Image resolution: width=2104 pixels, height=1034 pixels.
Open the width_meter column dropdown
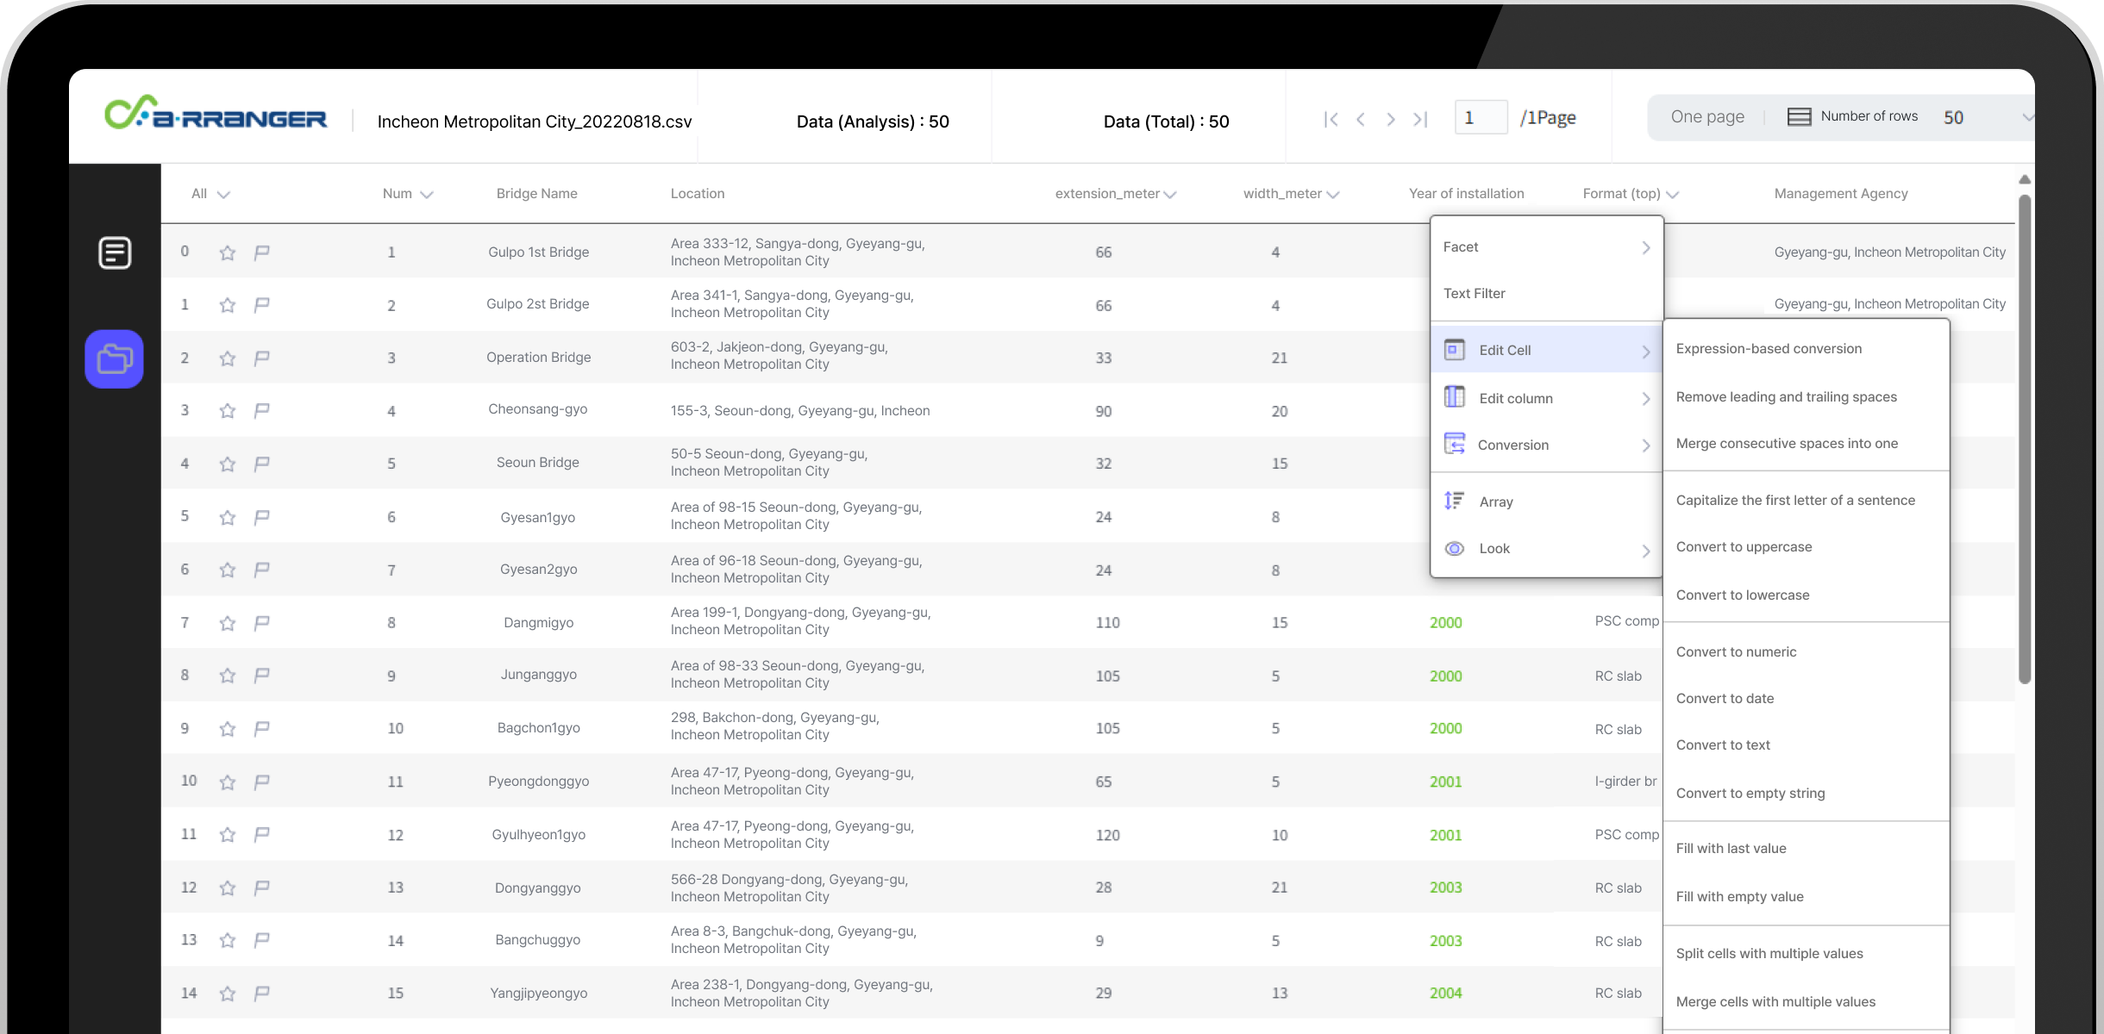[1333, 195]
